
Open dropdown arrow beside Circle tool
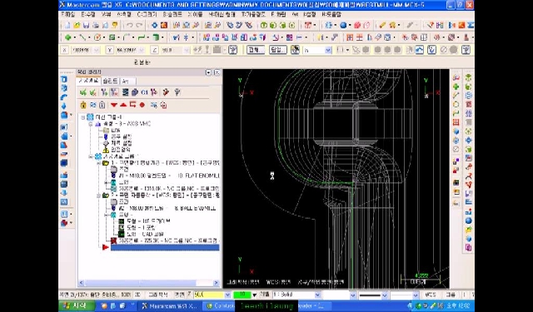[x=104, y=37]
